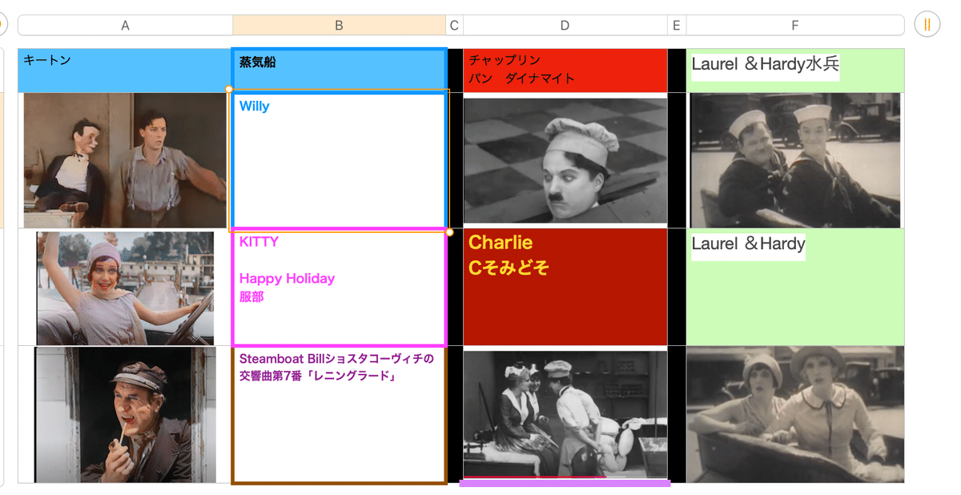This screenshot has width=961, height=495.
Task: Click the red チャップリン パン ダイナマイト cell
Action: (x=565, y=70)
